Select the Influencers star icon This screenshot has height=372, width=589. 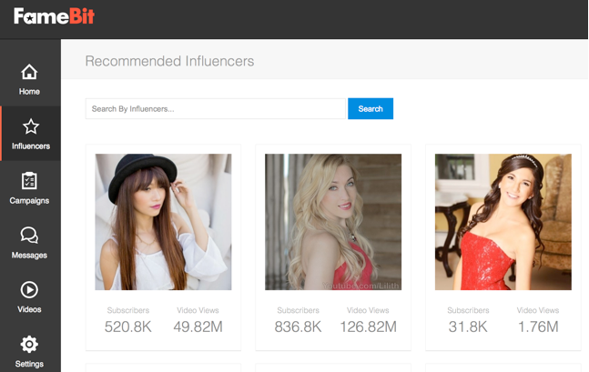click(30, 126)
